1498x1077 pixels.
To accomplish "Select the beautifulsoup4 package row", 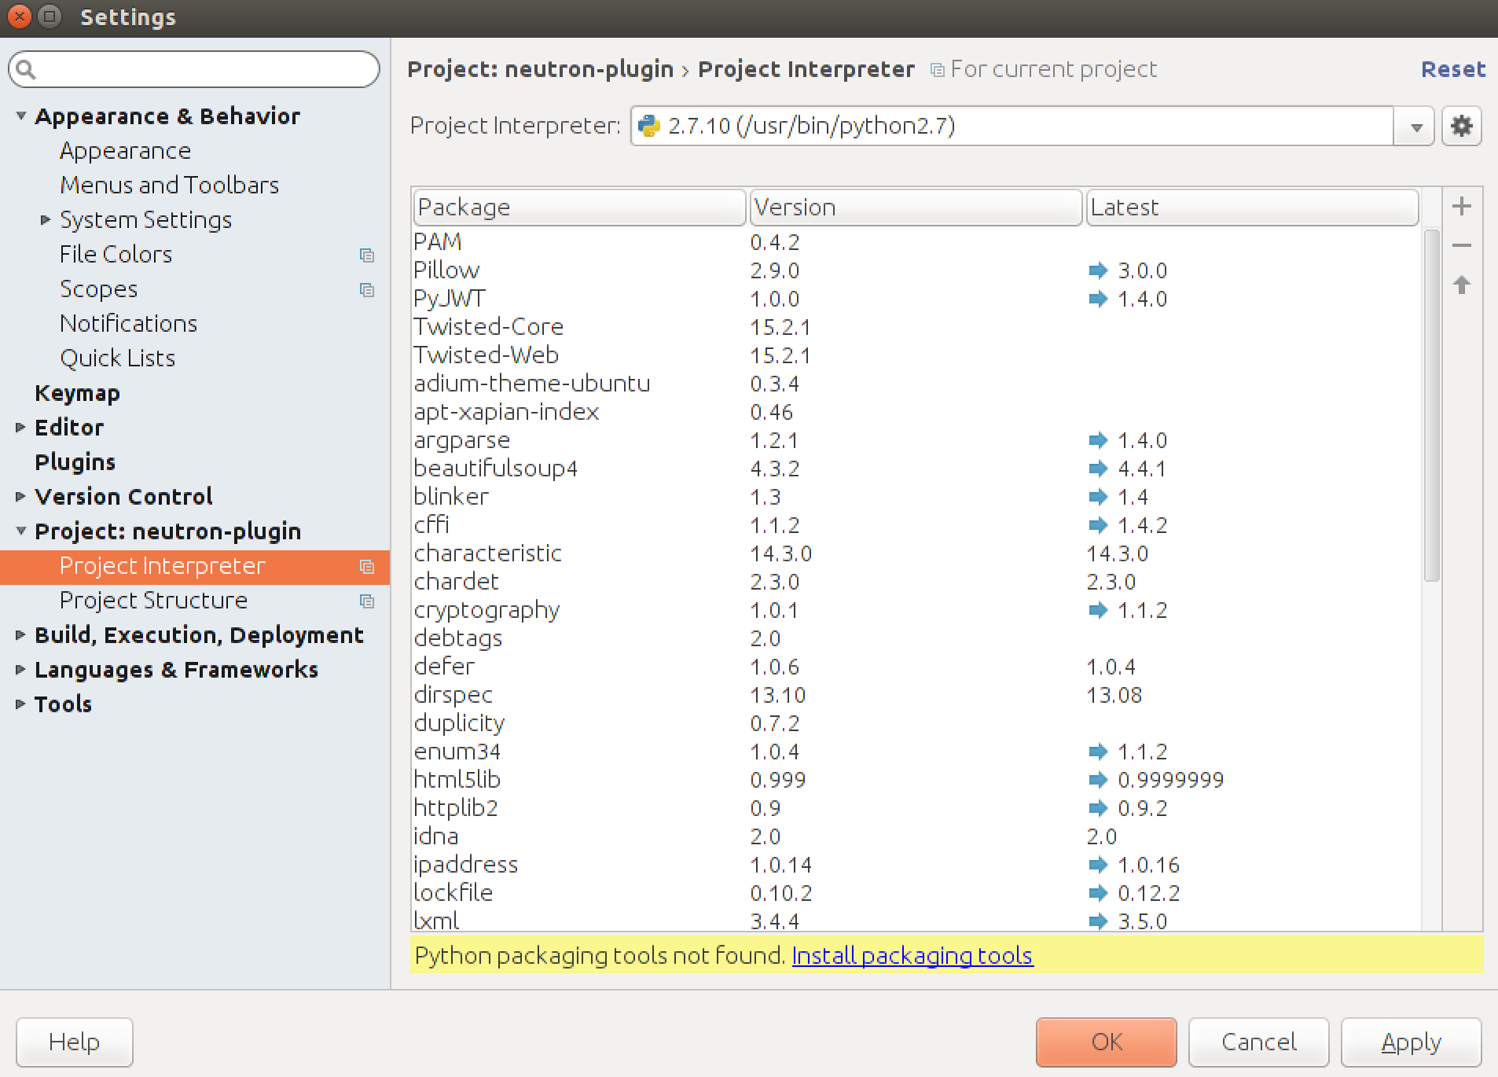I will click(x=916, y=469).
